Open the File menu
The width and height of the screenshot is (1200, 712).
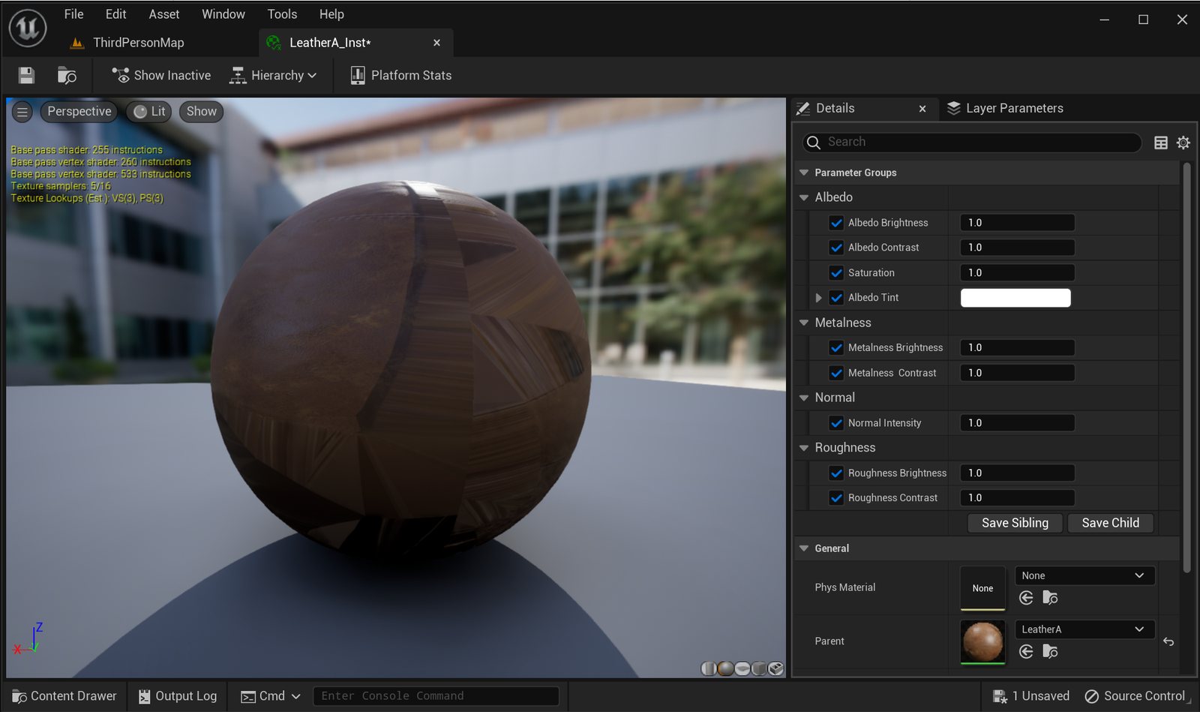click(73, 14)
